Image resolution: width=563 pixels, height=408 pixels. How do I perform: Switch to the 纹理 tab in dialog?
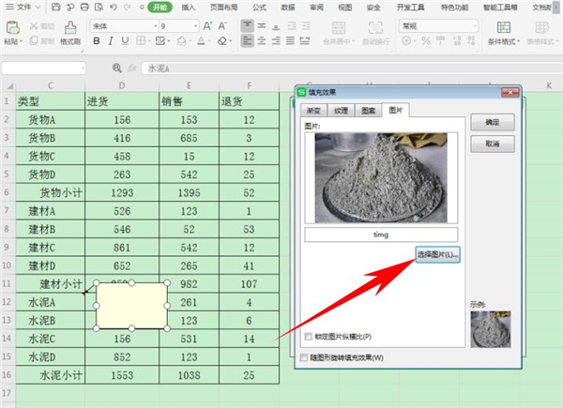342,111
